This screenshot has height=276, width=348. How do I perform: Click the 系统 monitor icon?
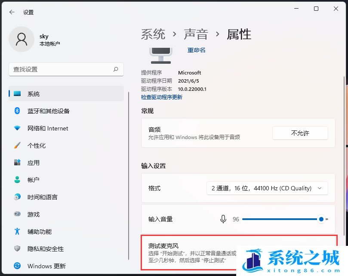coord(17,94)
